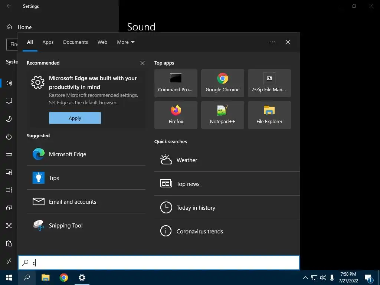Select Storage icon in Settings sidebar
The width and height of the screenshot is (380, 285).
point(9,154)
